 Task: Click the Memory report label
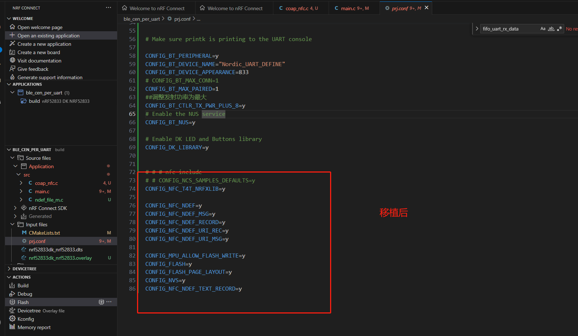click(34, 327)
